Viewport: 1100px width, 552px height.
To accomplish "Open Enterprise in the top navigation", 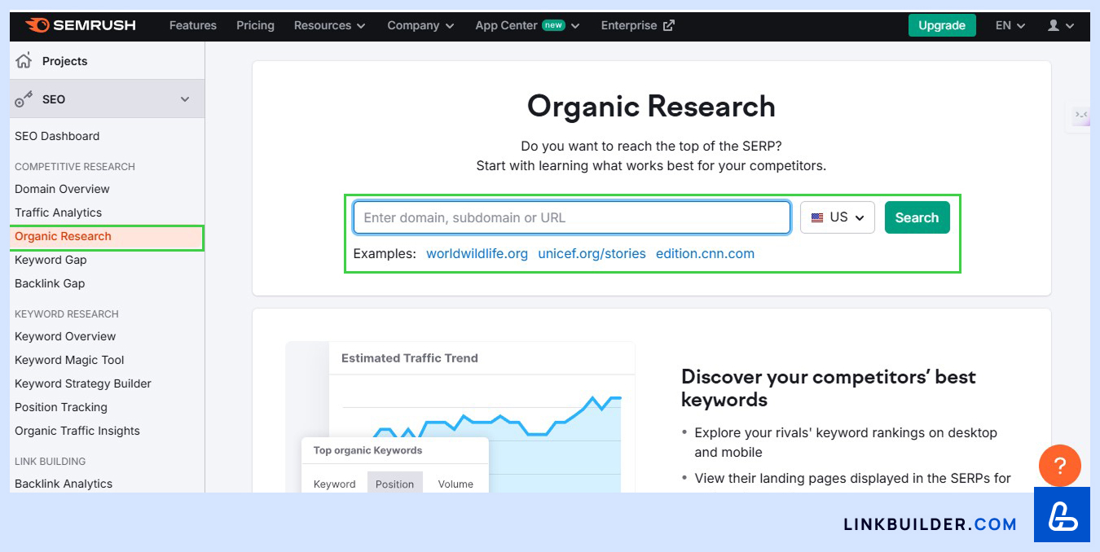I will coord(637,25).
